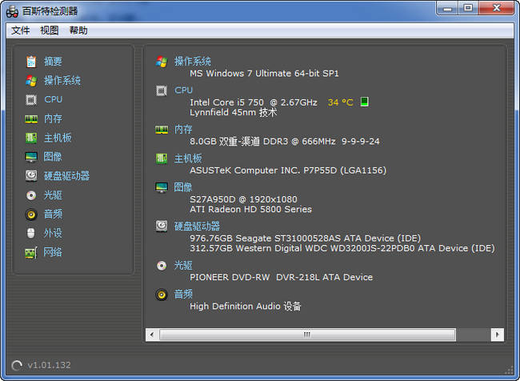Click the refresh spinner icon near version number
The height and width of the screenshot is (381, 520).
(16, 366)
